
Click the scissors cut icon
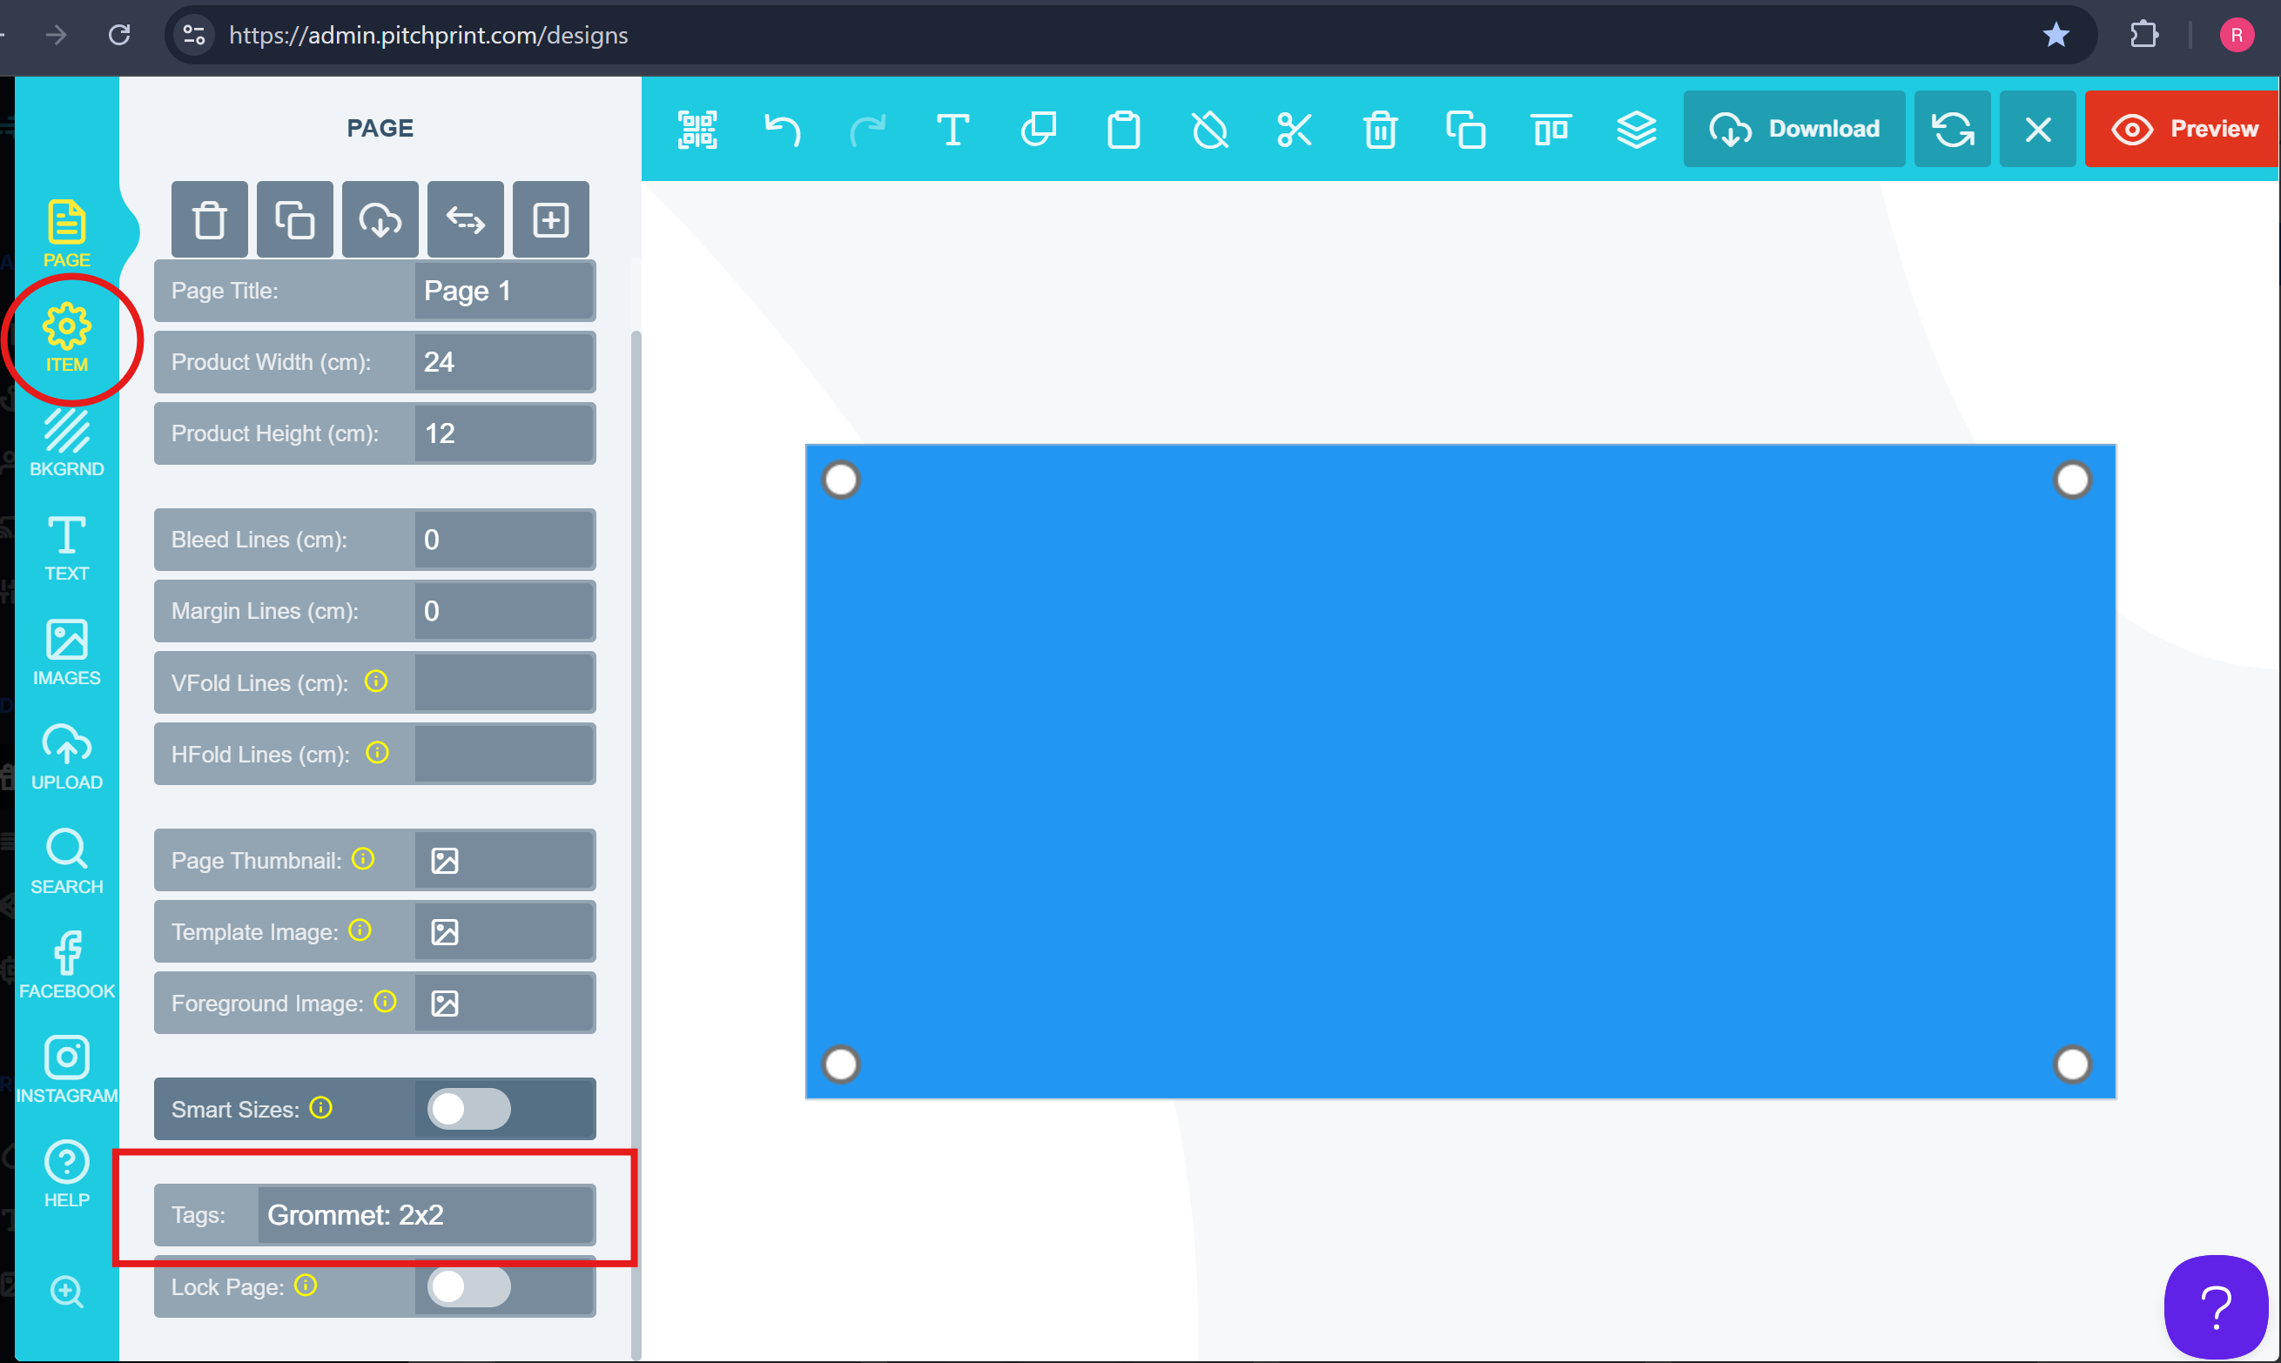pos(1295,130)
